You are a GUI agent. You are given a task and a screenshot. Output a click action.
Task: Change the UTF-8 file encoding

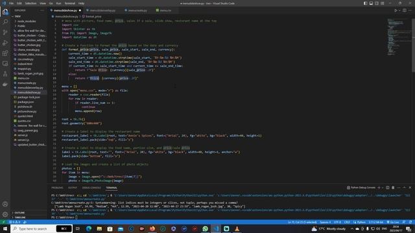click(337, 222)
